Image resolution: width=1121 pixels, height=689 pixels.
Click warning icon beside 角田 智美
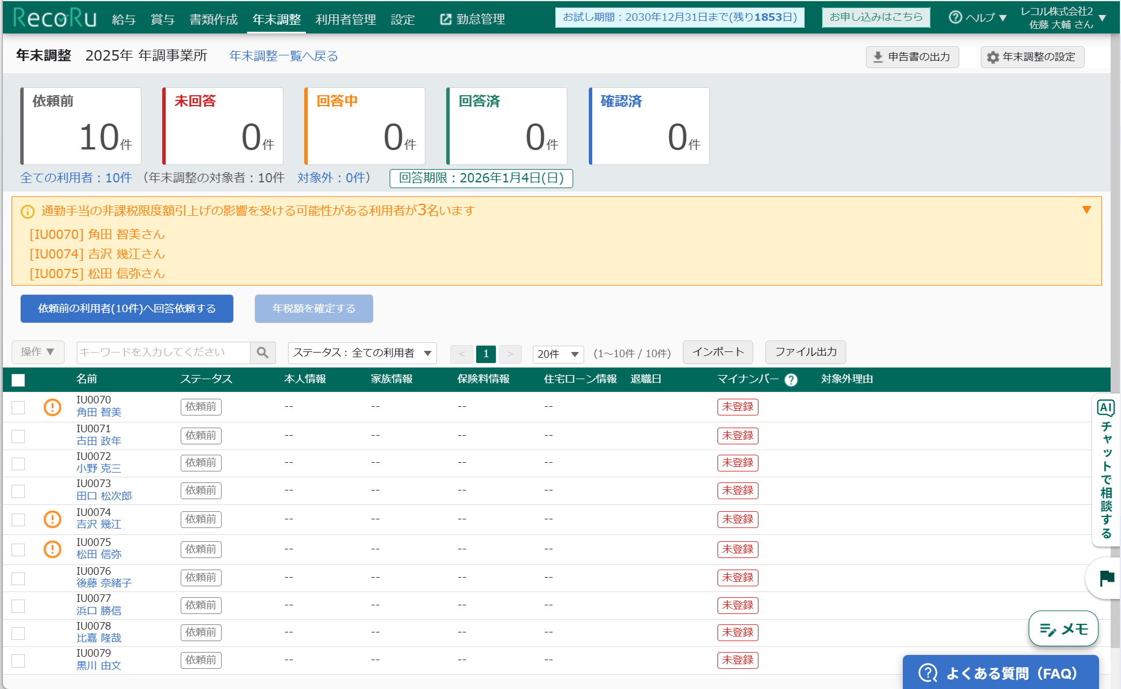pyautogui.click(x=53, y=407)
